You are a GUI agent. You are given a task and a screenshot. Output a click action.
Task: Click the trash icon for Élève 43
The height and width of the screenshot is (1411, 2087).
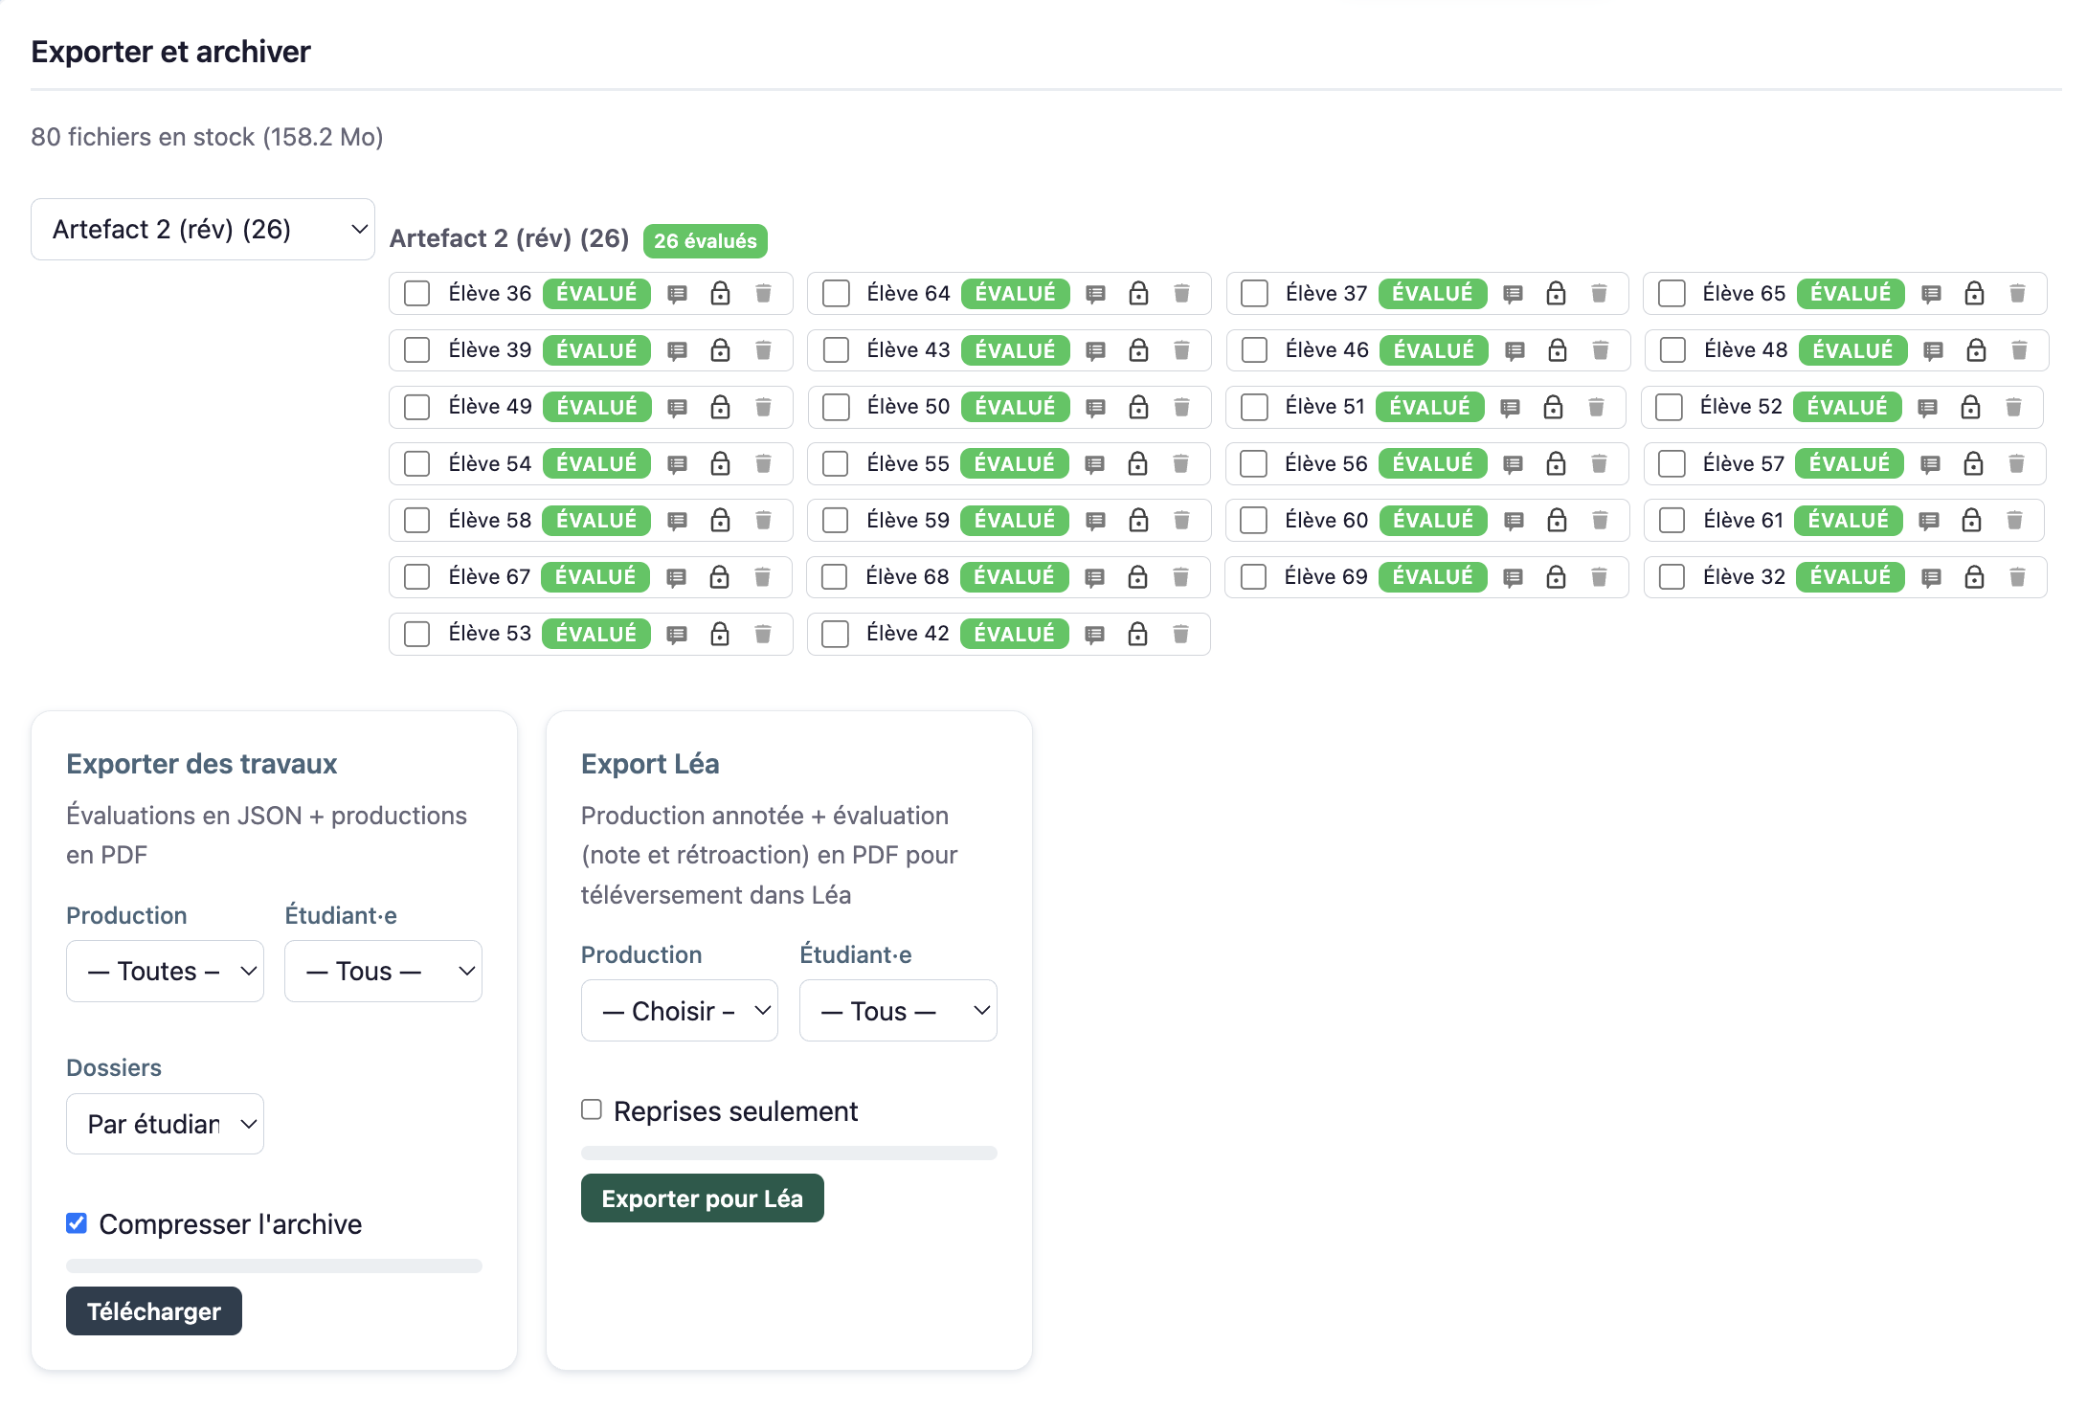(x=1181, y=350)
